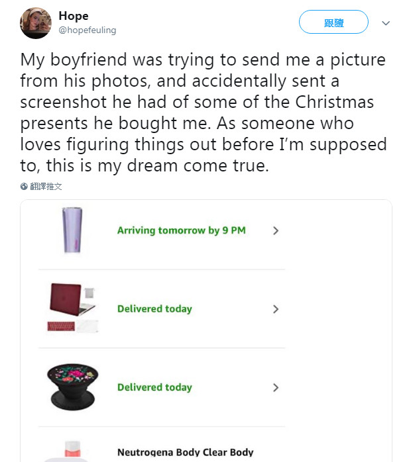
Task: Expand the Arriving tomorrow order row arrow
Action: (x=276, y=231)
